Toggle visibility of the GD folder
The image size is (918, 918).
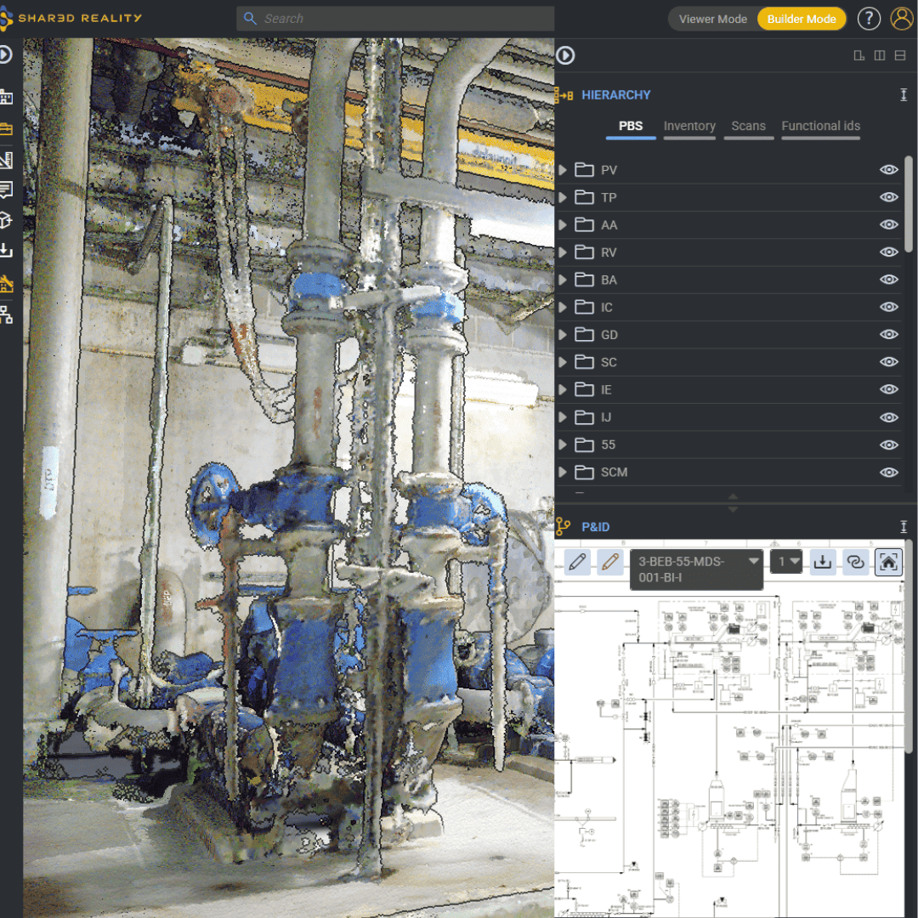[888, 335]
